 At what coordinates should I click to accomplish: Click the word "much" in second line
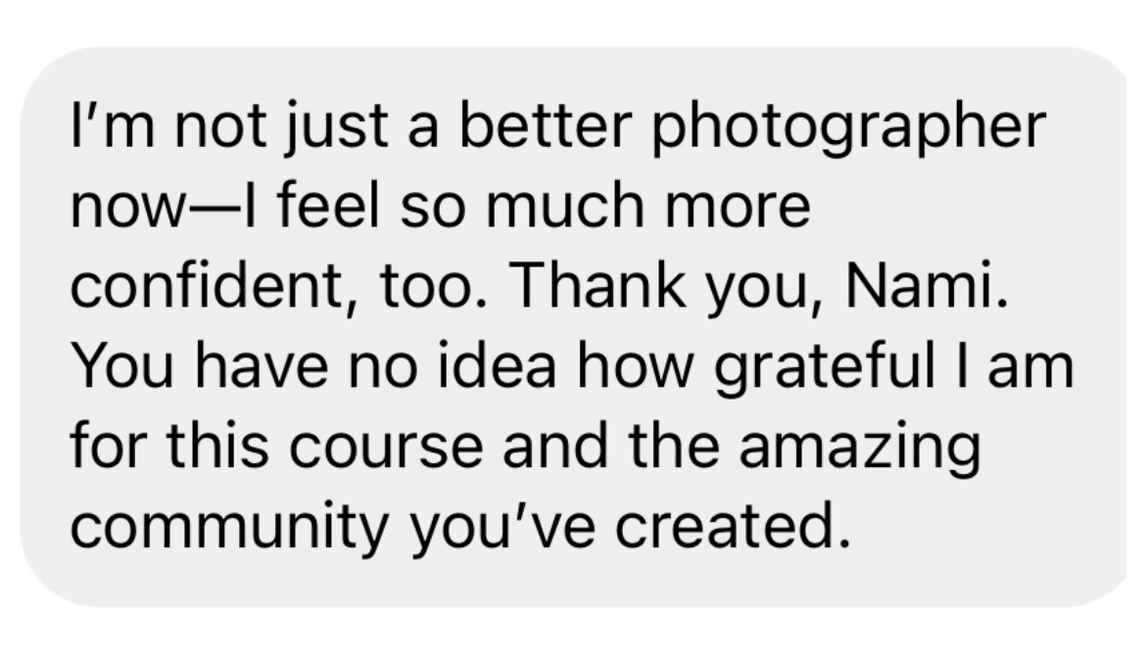565,206
